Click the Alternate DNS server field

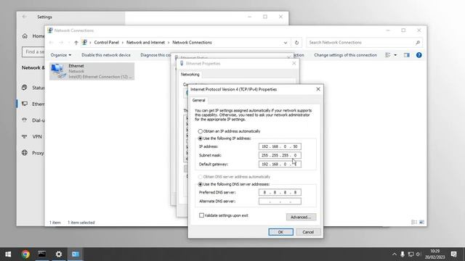(280, 202)
